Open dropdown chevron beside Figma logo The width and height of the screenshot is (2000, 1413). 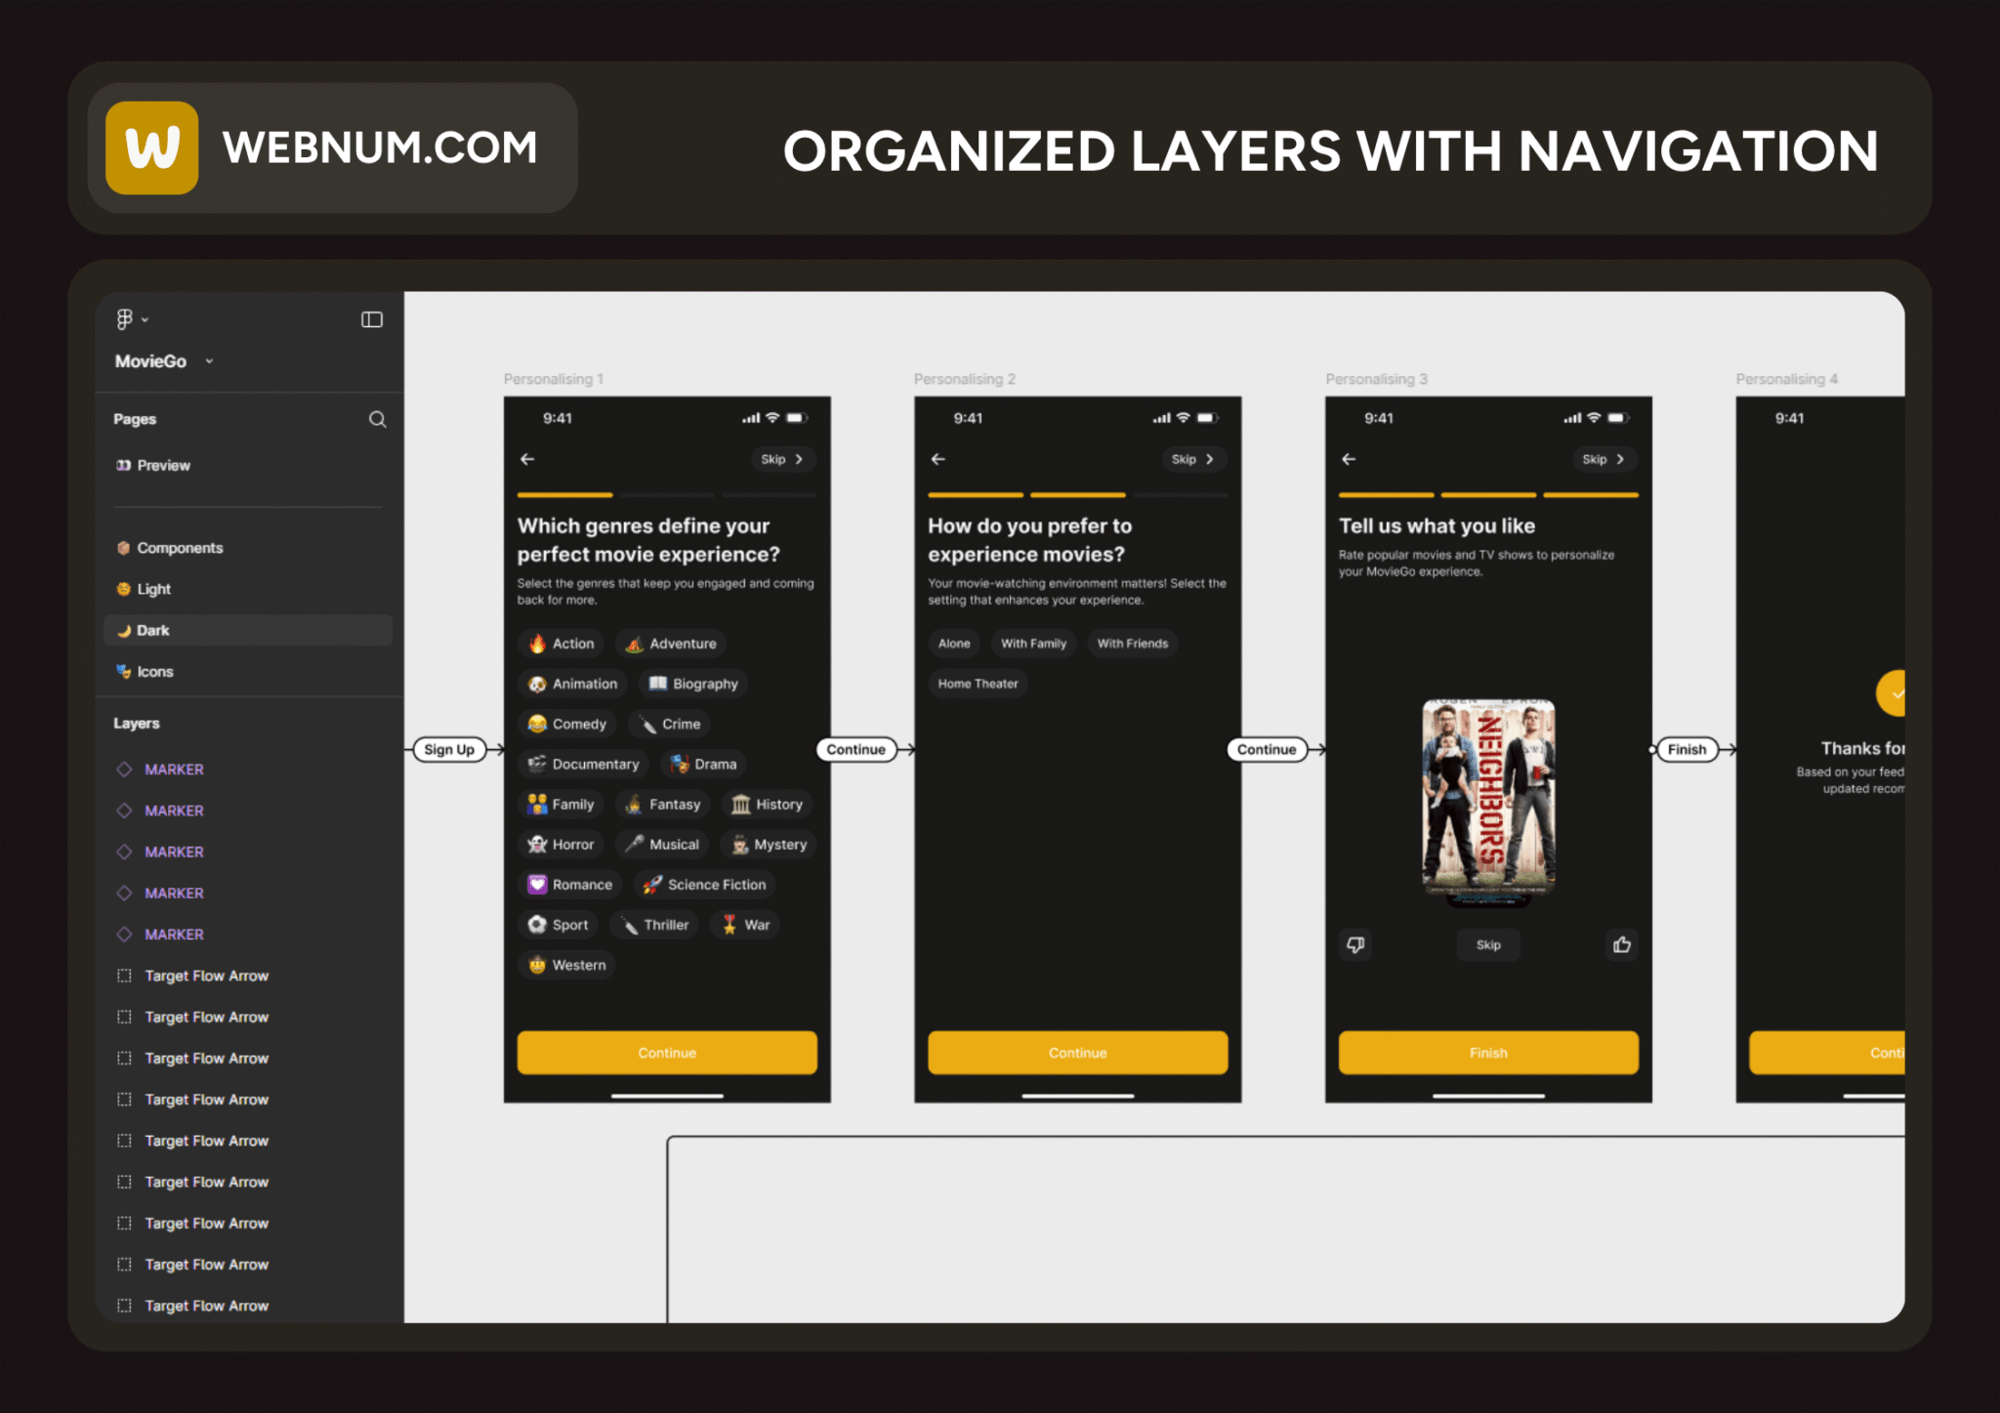(146, 320)
